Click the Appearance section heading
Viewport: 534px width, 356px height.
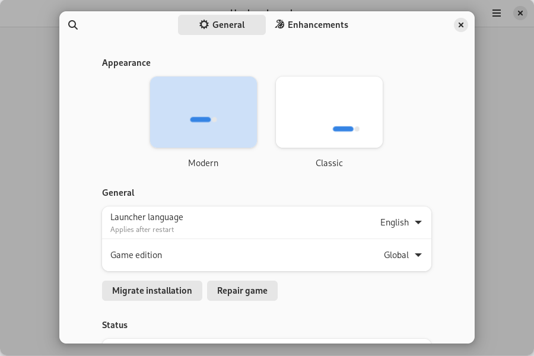(x=126, y=63)
